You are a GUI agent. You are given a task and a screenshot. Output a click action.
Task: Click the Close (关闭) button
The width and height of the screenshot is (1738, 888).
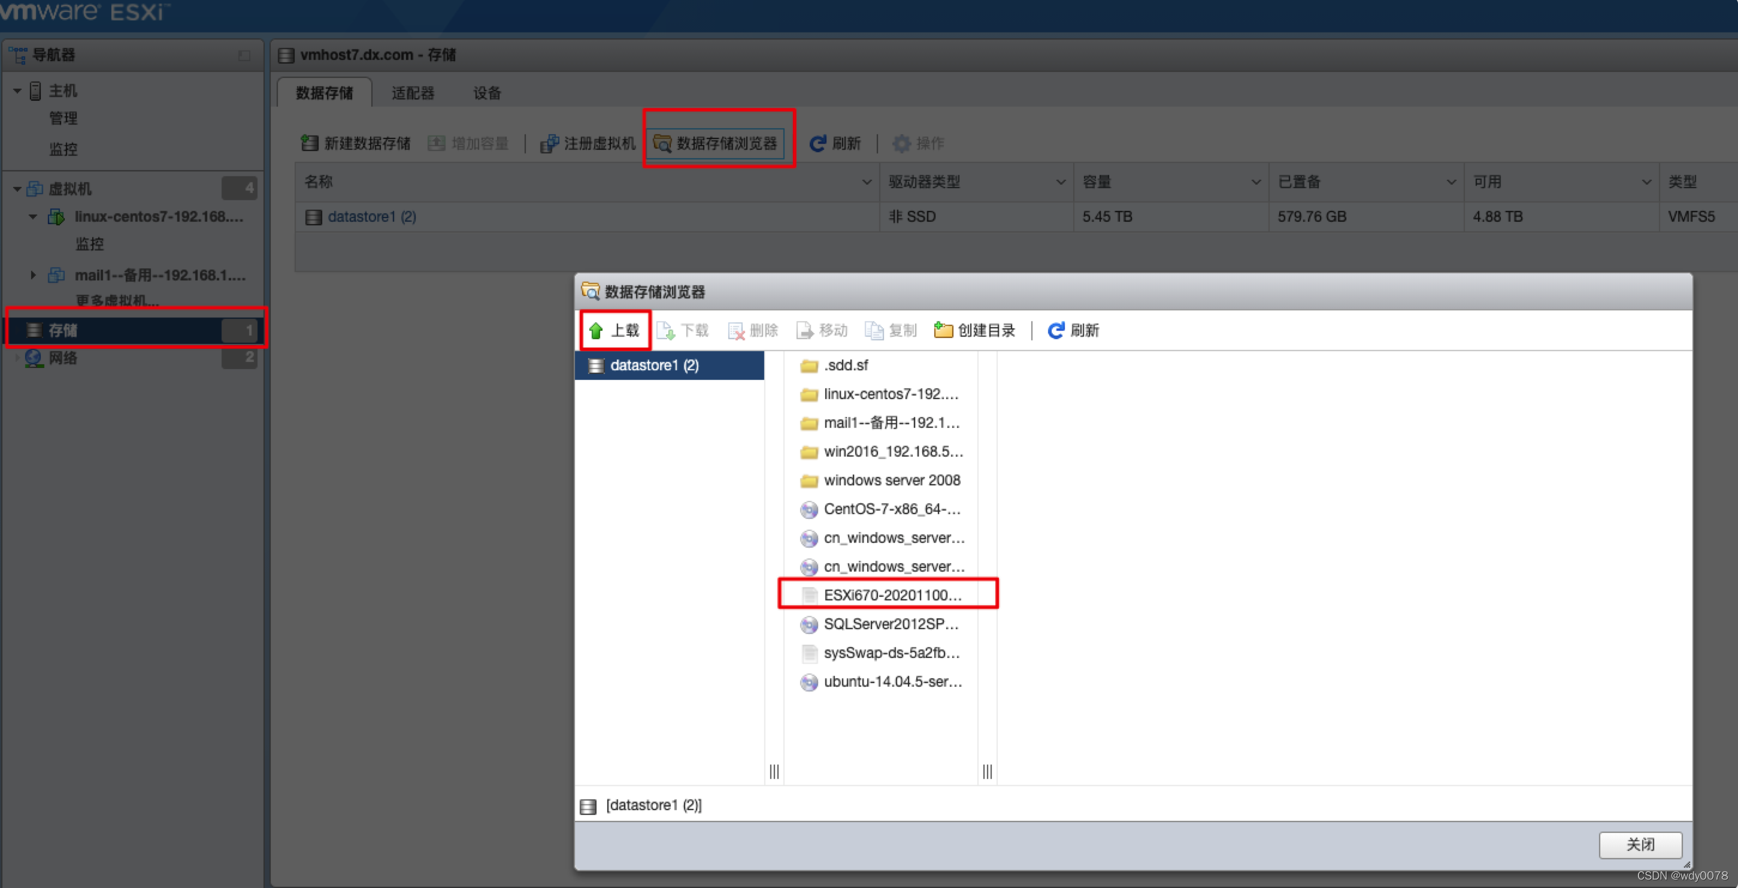[1640, 844]
